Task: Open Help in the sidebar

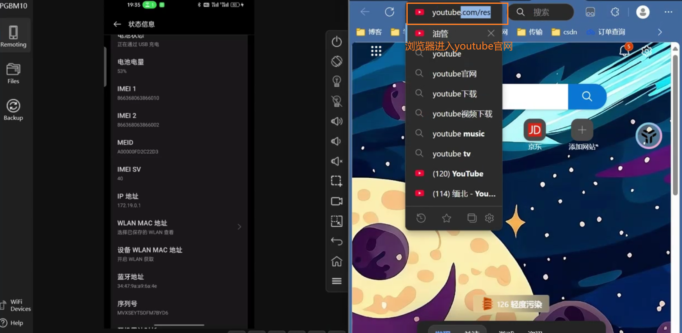Action: pyautogui.click(x=12, y=323)
